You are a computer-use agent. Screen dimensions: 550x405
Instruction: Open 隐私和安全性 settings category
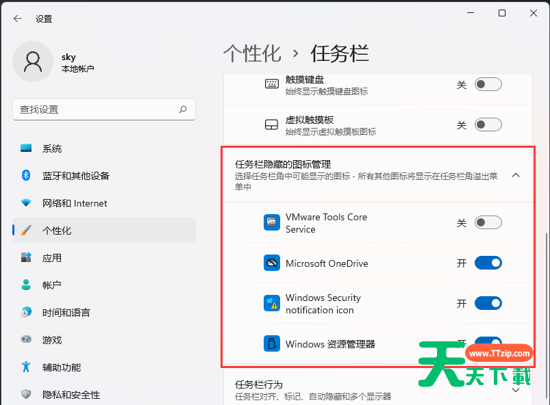(104, 394)
